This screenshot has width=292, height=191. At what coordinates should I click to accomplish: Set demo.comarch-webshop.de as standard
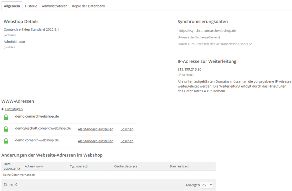[x=96, y=141]
